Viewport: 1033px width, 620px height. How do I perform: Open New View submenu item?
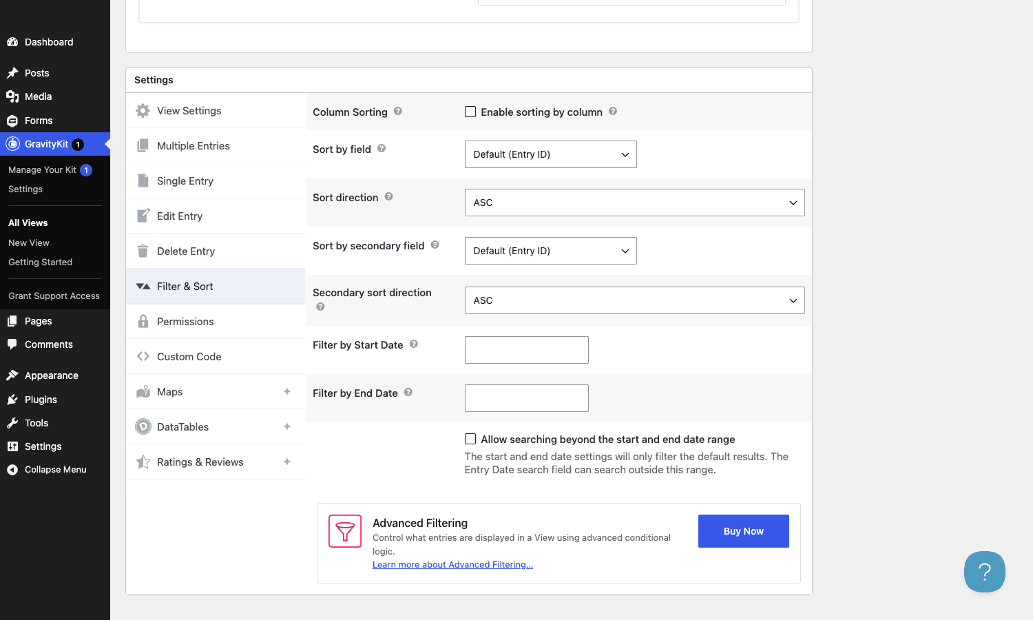(29, 243)
